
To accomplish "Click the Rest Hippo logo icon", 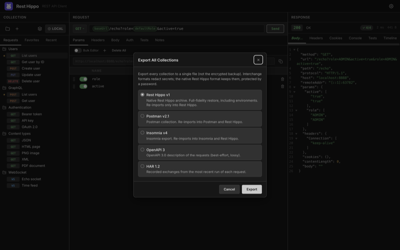I will 9,6.
